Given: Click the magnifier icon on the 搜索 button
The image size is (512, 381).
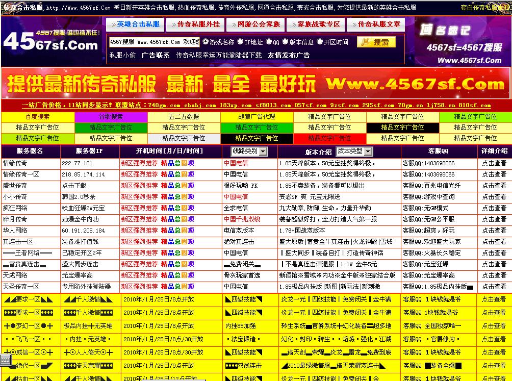Looking at the screenshot, I should [364, 42].
